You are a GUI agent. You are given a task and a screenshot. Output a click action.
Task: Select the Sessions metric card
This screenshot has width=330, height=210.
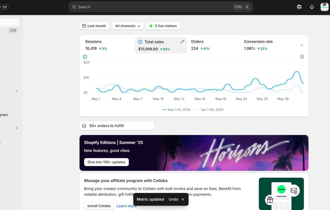107,45
